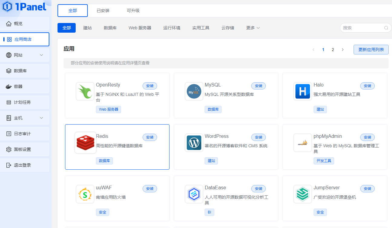The width and height of the screenshot is (392, 228).
Task: Click the DataEase app logo
Action: click(x=194, y=194)
